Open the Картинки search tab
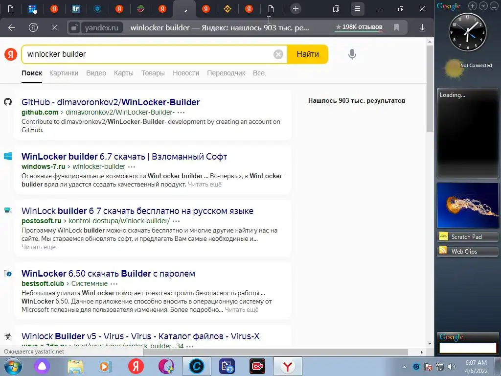 click(64, 73)
